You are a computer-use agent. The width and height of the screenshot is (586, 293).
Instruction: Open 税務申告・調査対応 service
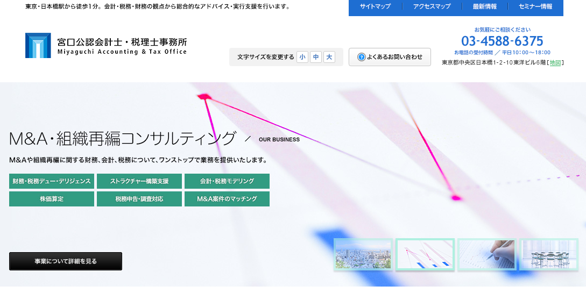pyautogui.click(x=139, y=199)
